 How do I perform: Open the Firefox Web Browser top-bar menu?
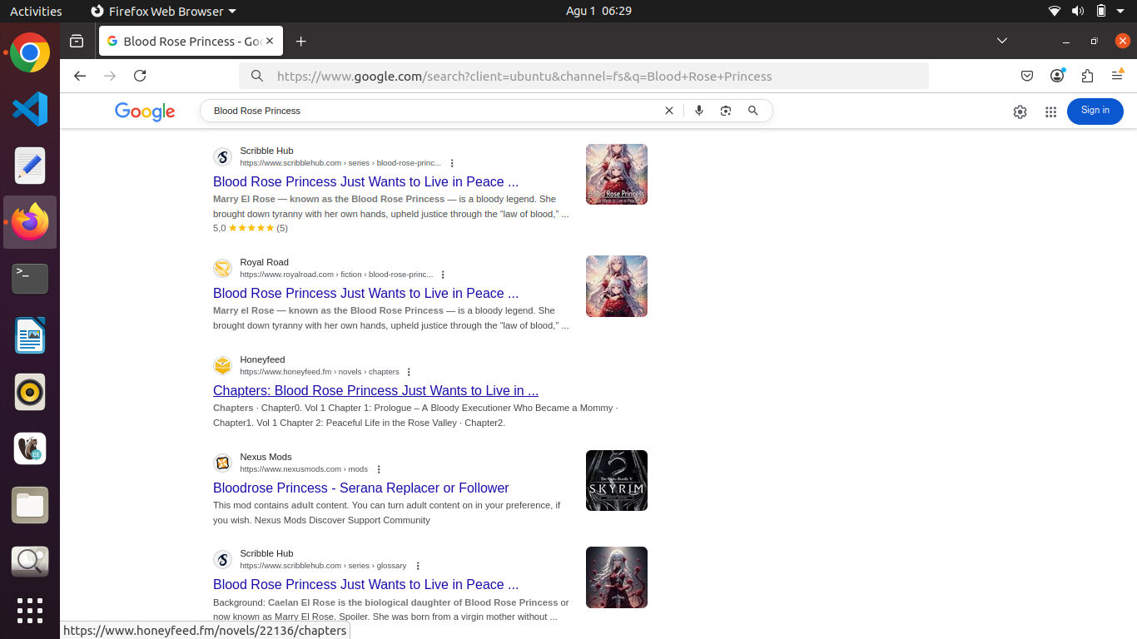coord(163,11)
